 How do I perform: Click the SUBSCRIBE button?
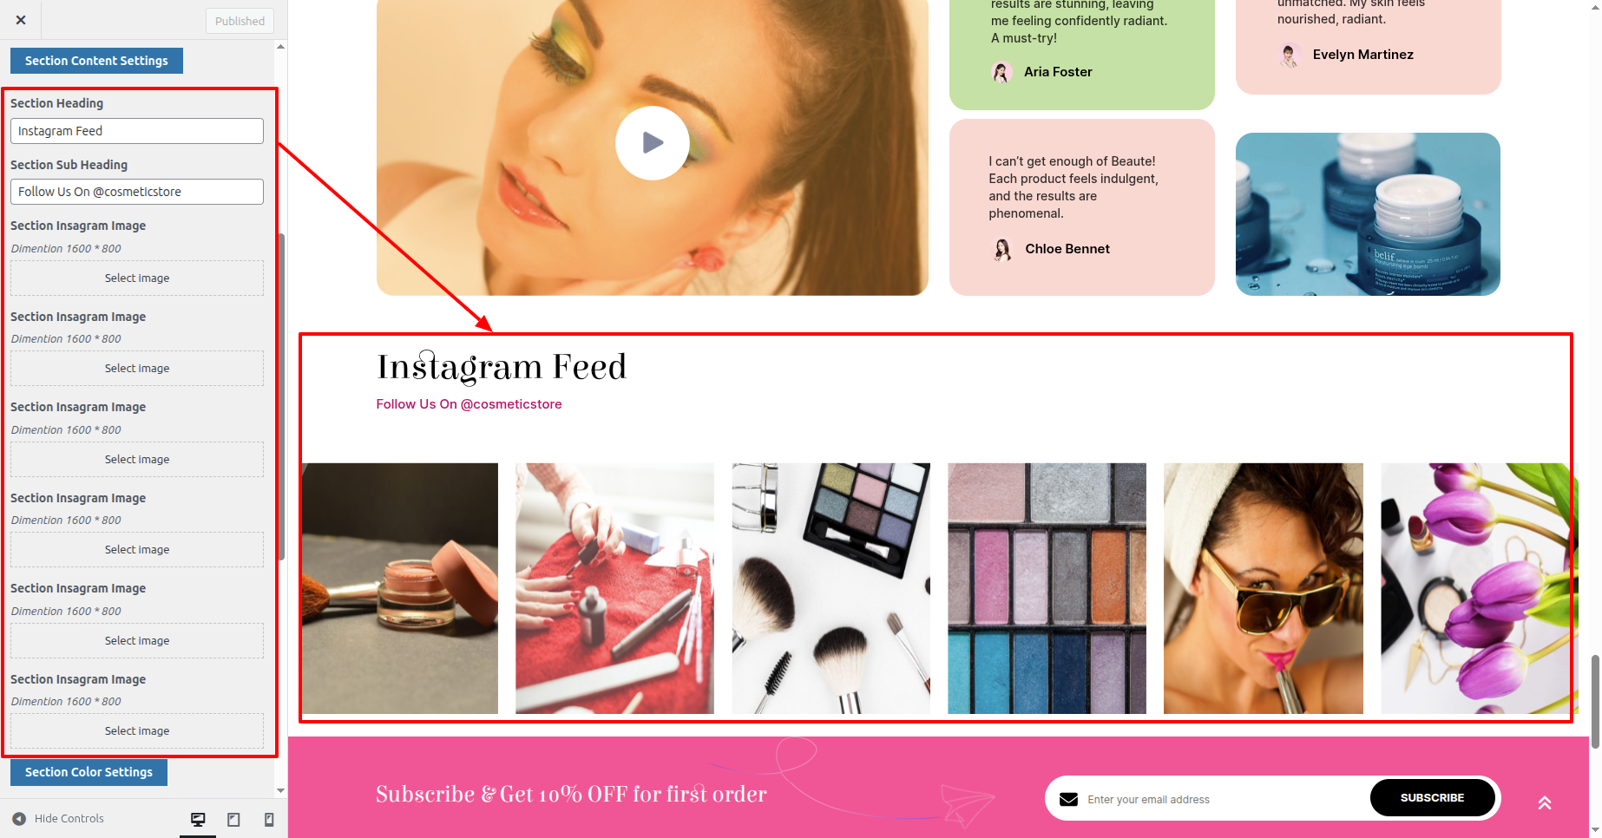[x=1432, y=798]
